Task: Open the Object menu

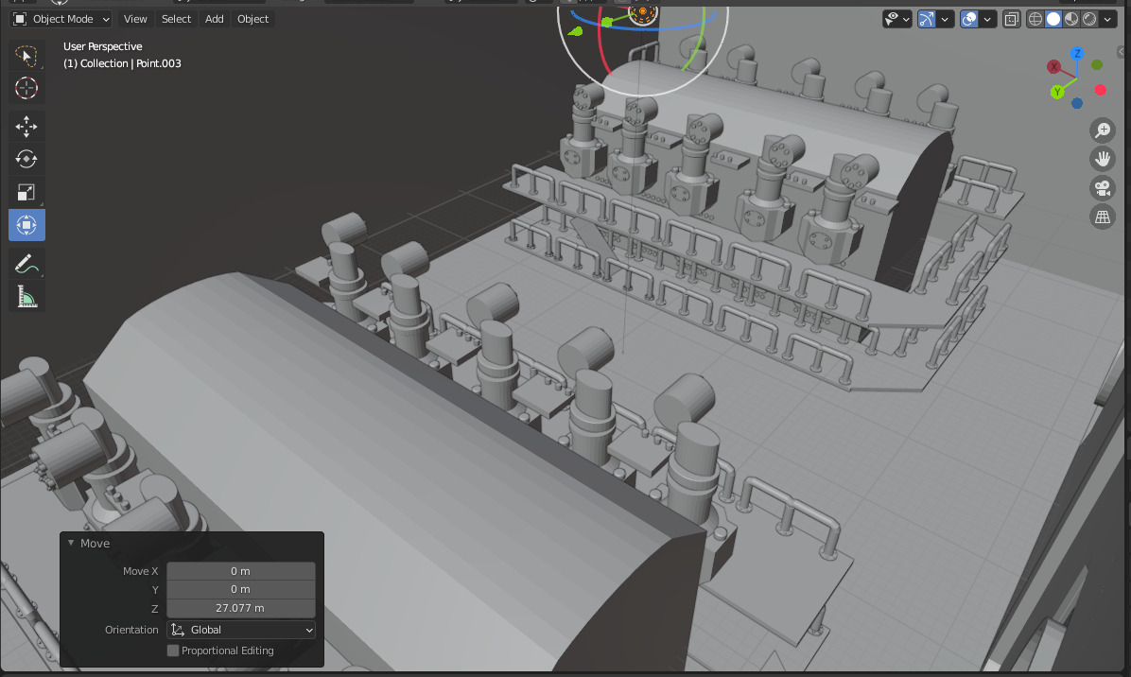Action: click(x=252, y=20)
